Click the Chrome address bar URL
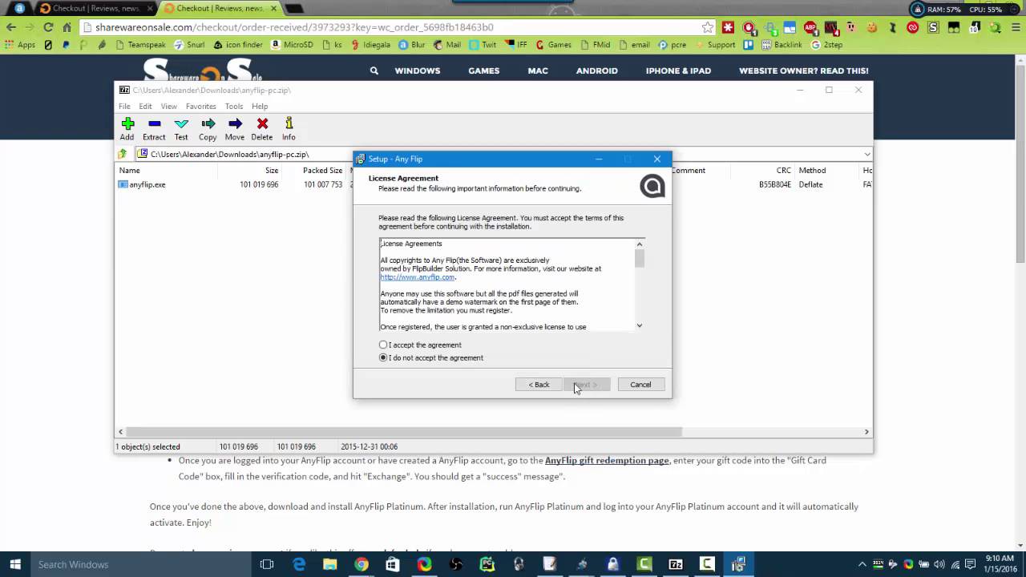 (294, 27)
